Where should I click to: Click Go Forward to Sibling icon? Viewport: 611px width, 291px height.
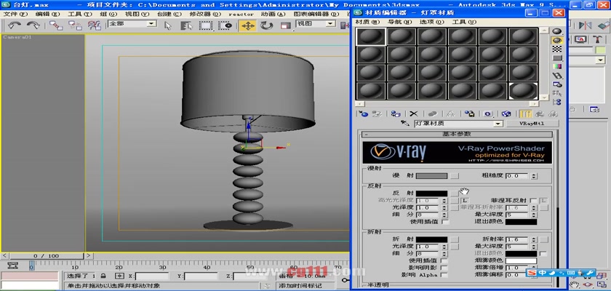coord(553,113)
